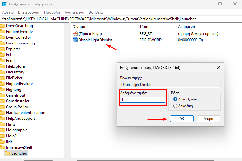Select the GameInput folder icon
Image resolution: width=242 pixels, height=161 pixels.
(x=2, y=95)
